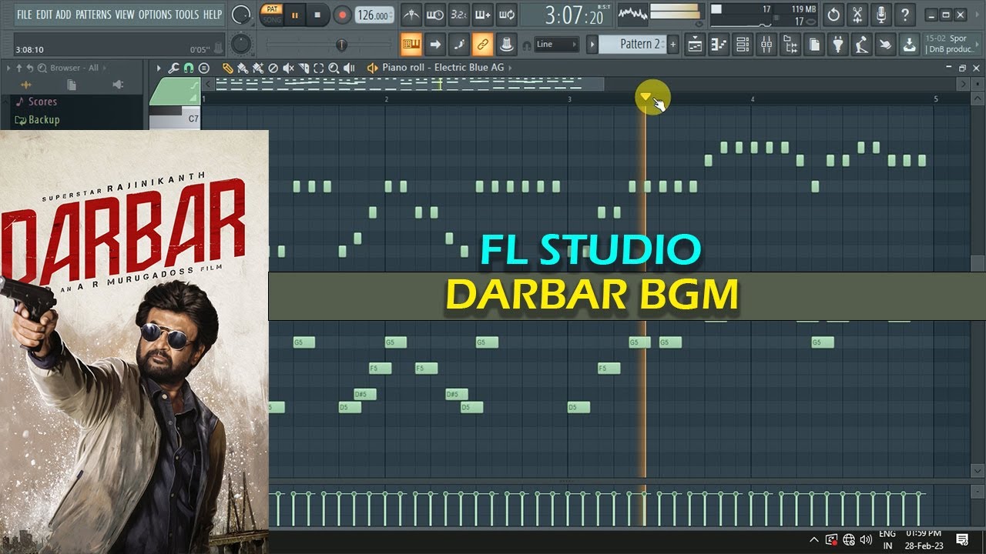Toggle the piano roll snap magnet

coord(188,68)
